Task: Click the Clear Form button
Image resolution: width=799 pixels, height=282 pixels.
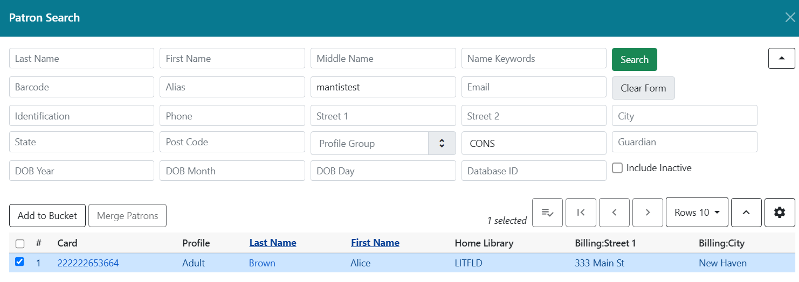Action: [643, 88]
